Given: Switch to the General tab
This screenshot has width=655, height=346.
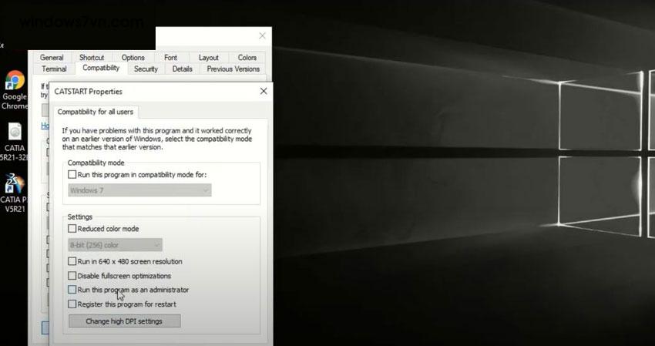Looking at the screenshot, I should point(52,58).
